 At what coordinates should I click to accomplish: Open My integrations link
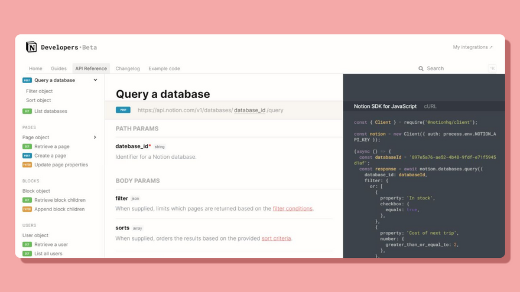tap(472, 47)
